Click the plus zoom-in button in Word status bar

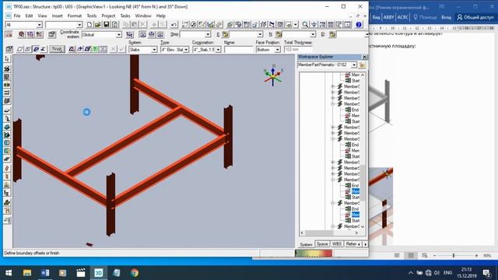[476, 256]
